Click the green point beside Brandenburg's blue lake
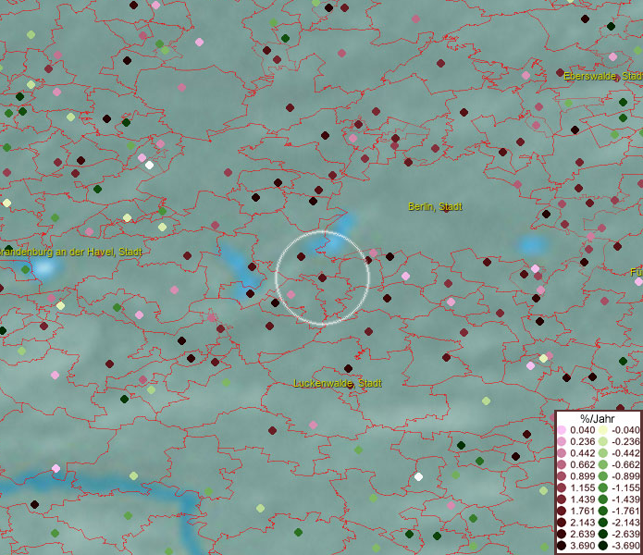 tap(25, 270)
